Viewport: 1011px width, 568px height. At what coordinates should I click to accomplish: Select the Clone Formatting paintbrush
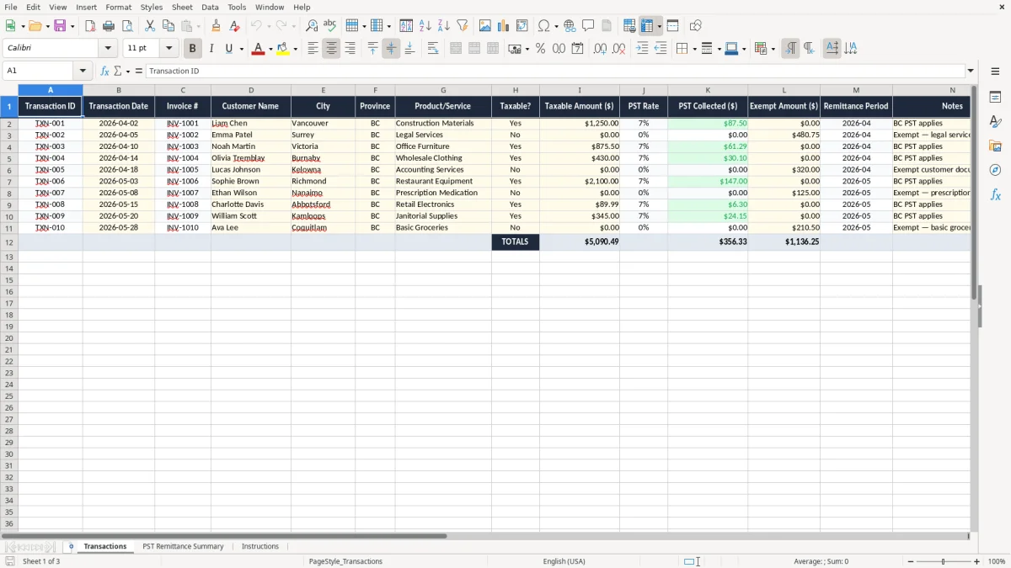pyautogui.click(x=217, y=26)
